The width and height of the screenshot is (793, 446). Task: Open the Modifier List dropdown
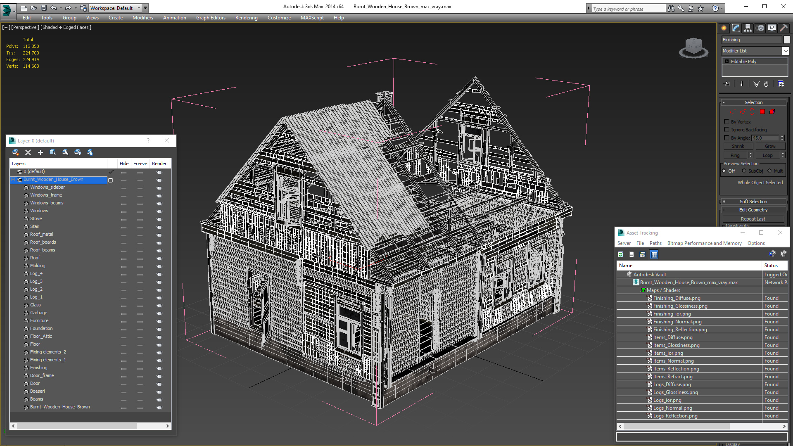[x=785, y=51]
